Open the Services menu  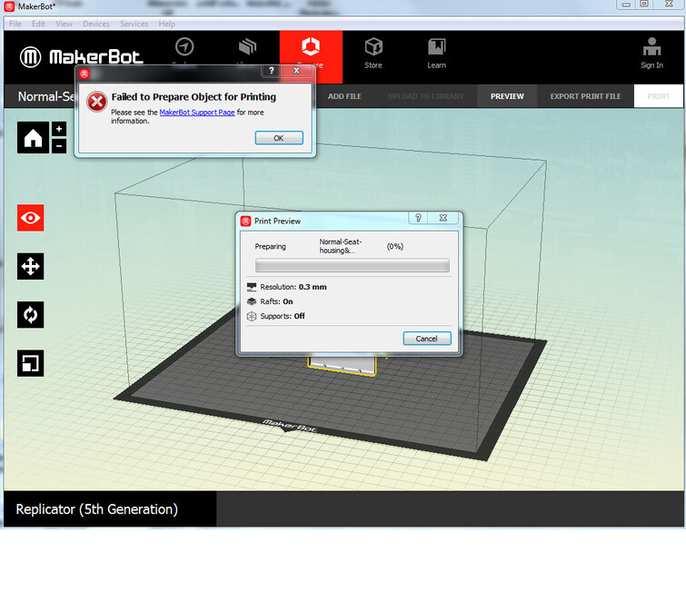click(x=134, y=24)
